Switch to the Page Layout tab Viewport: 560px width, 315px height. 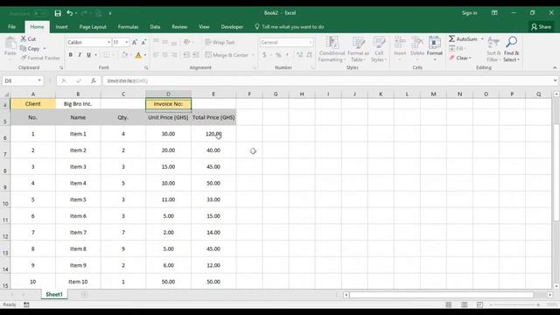tap(93, 27)
